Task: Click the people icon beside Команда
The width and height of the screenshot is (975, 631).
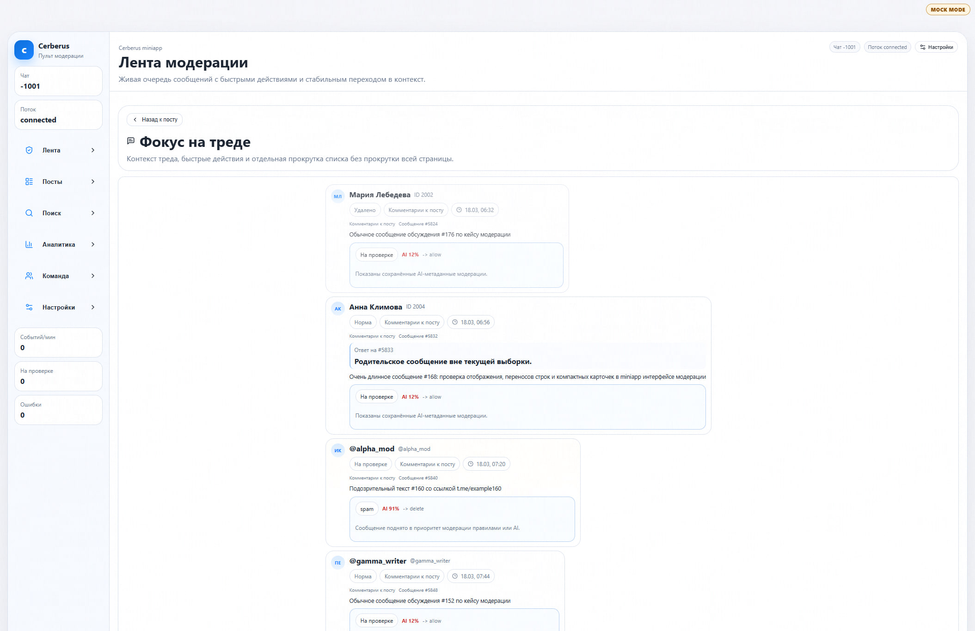Action: 29,276
